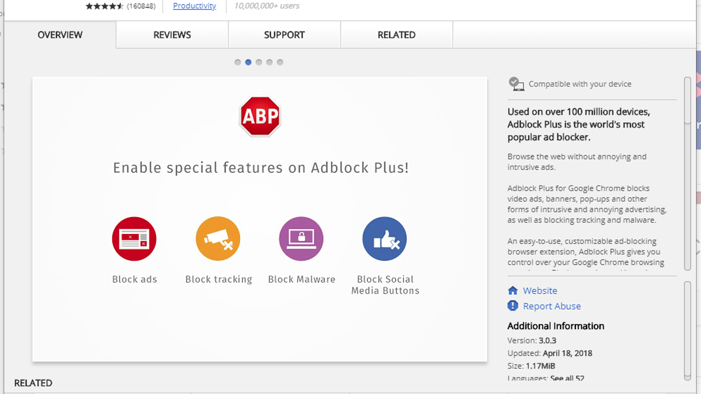The height and width of the screenshot is (394, 701).
Task: Click the Updated April 18, 2018 line
Action: (x=550, y=353)
